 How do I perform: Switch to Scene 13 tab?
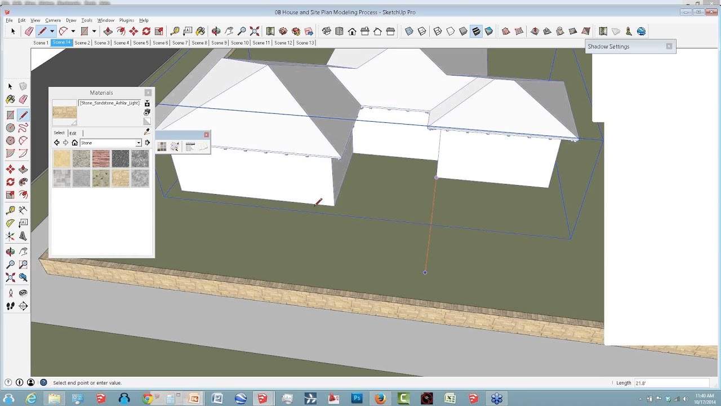tap(305, 43)
